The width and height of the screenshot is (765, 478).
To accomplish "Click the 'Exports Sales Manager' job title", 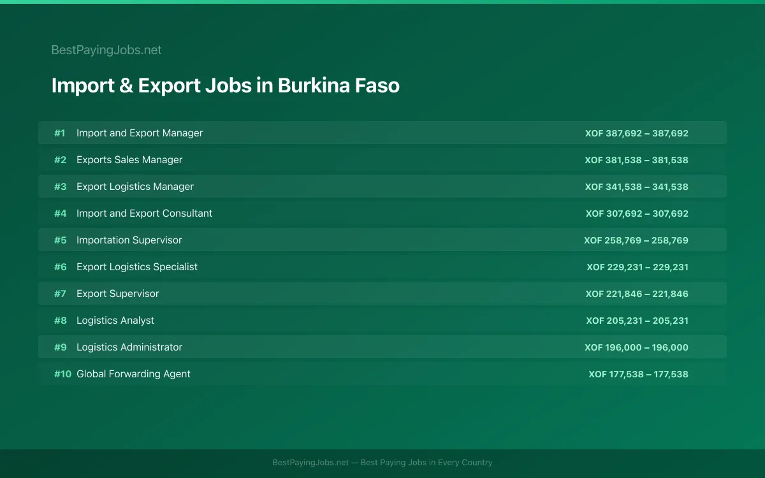I will (x=129, y=160).
